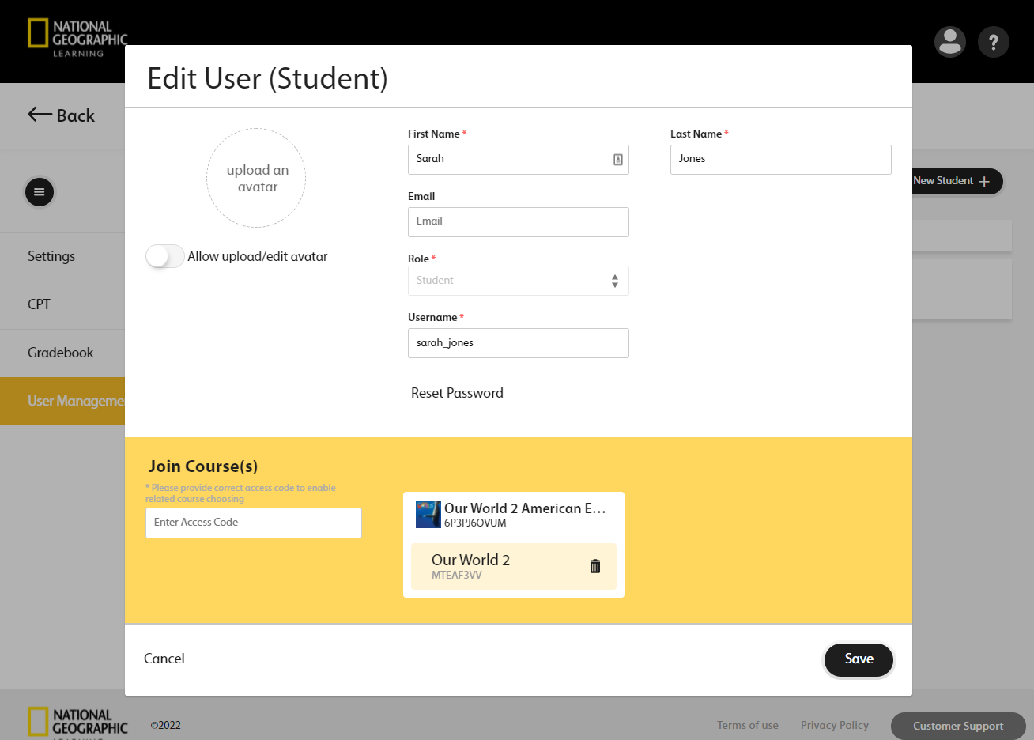1034x740 pixels.
Task: Open Customer Support button
Action: [x=958, y=726]
